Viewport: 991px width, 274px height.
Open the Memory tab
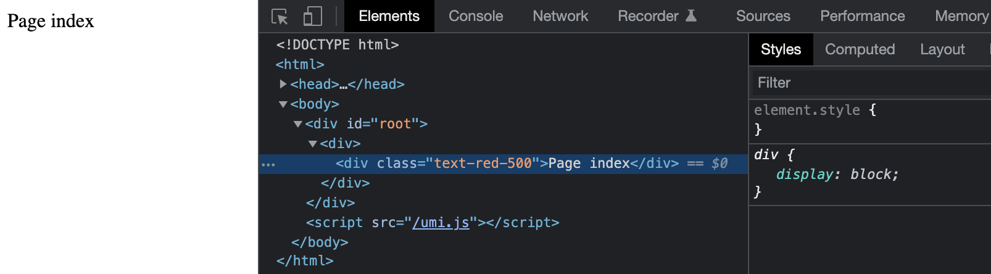click(x=961, y=16)
